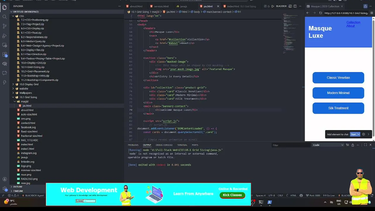The width and height of the screenshot is (375, 211).
Task: Open the output channel Code dropdown
Action: point(328,145)
